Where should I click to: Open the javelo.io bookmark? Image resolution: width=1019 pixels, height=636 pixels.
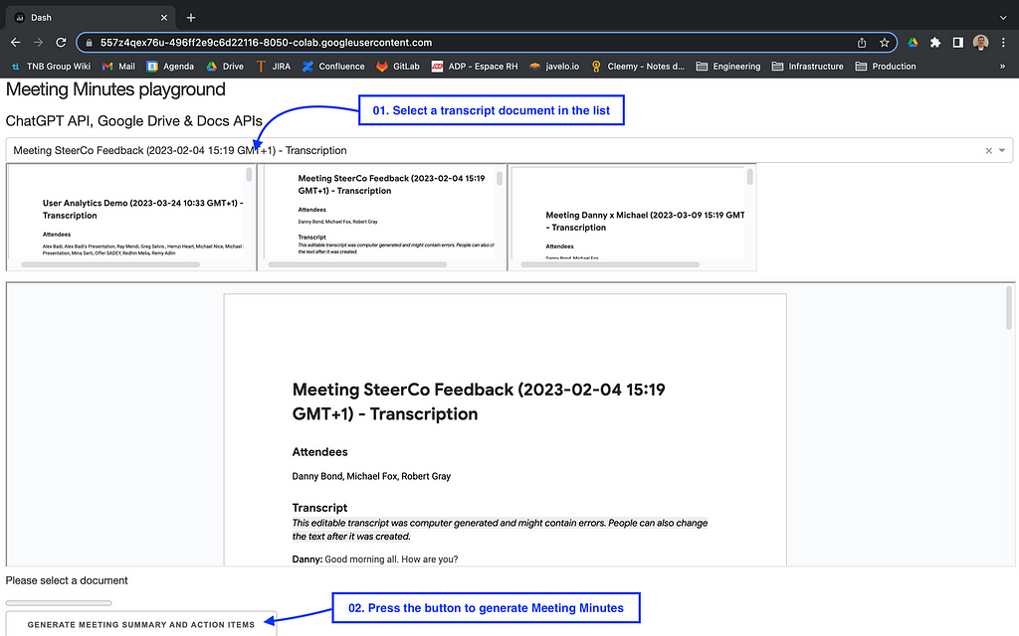[554, 67]
